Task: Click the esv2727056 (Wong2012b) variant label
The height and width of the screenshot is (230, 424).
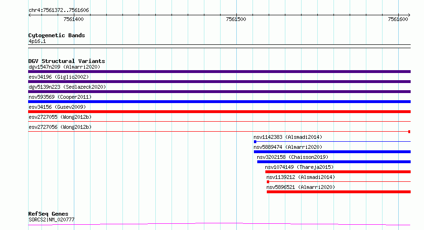Action: pyautogui.click(x=60, y=127)
